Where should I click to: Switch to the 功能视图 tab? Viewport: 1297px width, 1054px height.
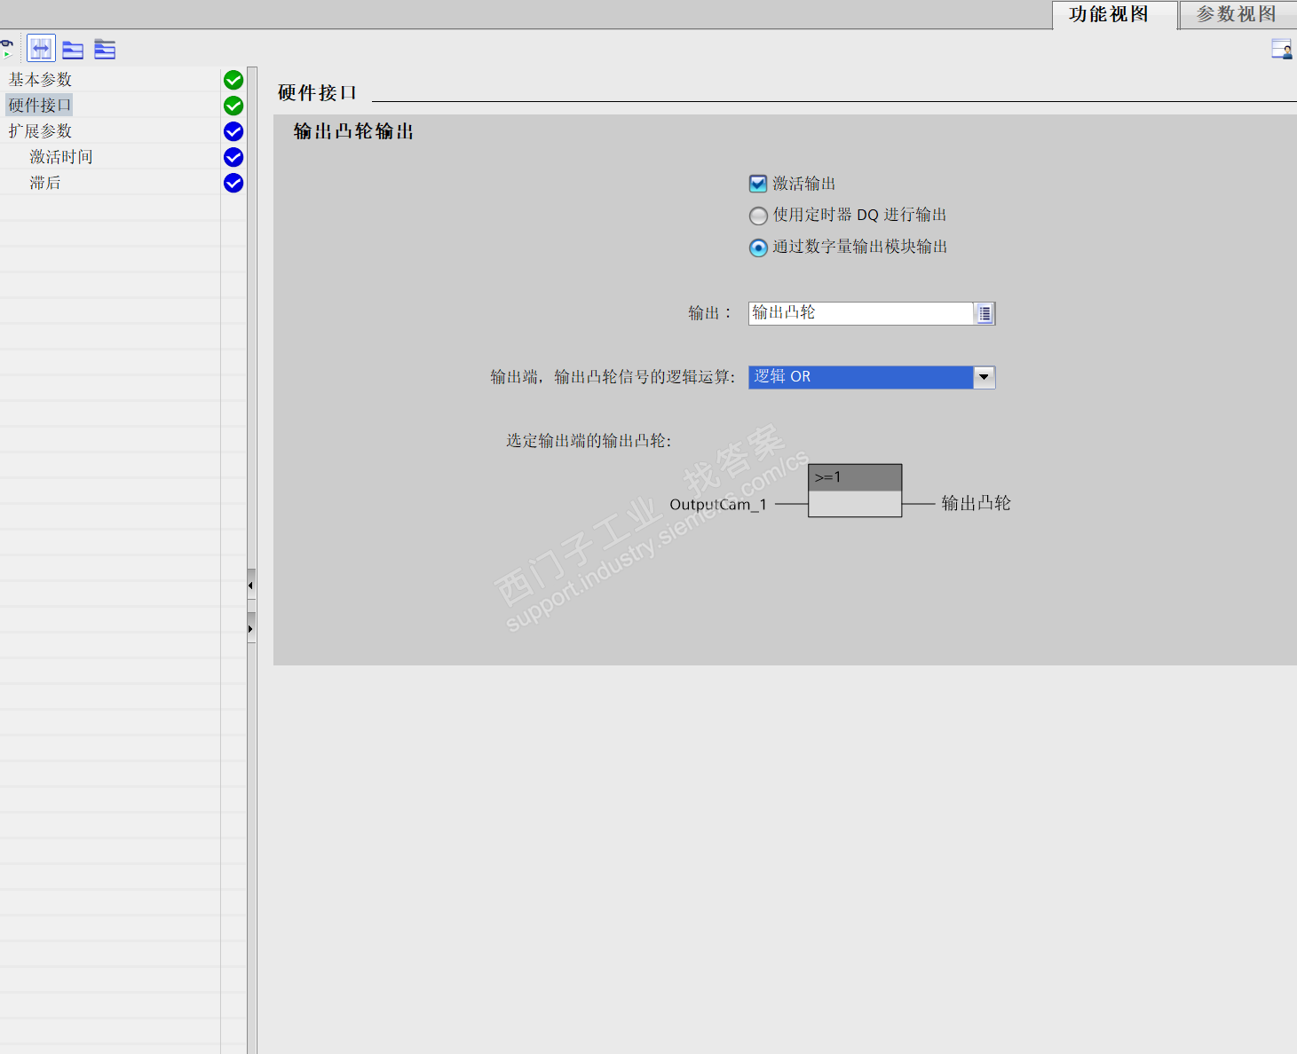1114,14
